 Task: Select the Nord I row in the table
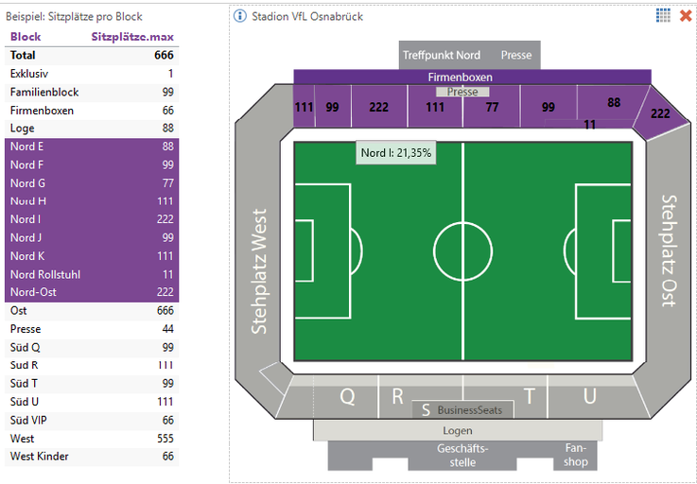[x=92, y=219]
